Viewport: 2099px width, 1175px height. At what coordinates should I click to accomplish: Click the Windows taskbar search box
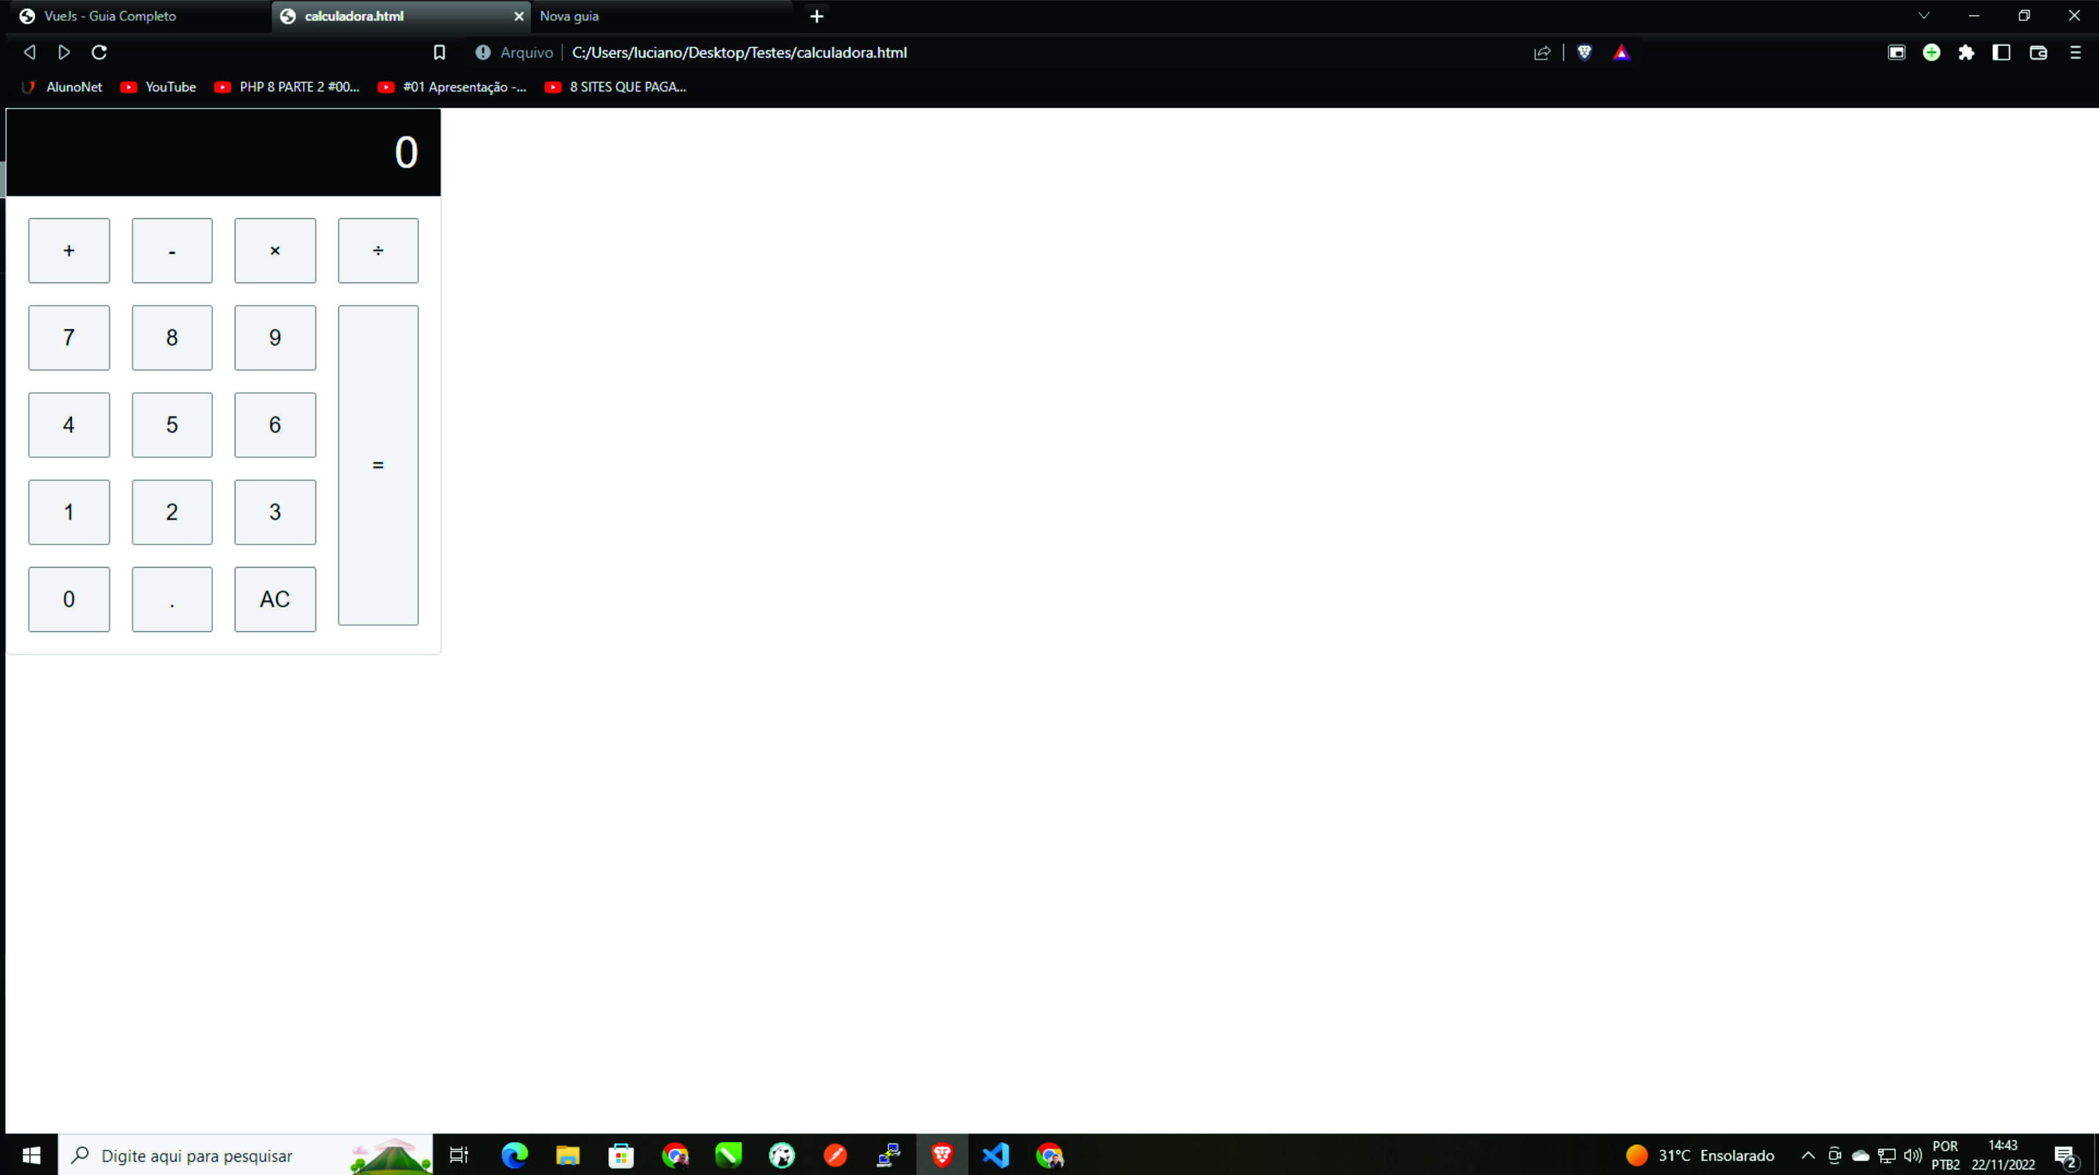197,1155
